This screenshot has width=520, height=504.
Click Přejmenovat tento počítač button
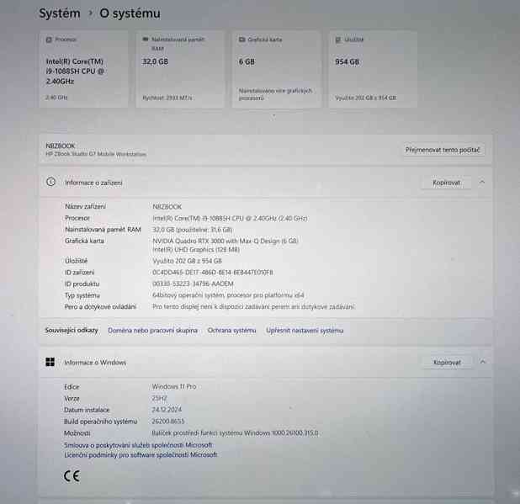point(443,150)
